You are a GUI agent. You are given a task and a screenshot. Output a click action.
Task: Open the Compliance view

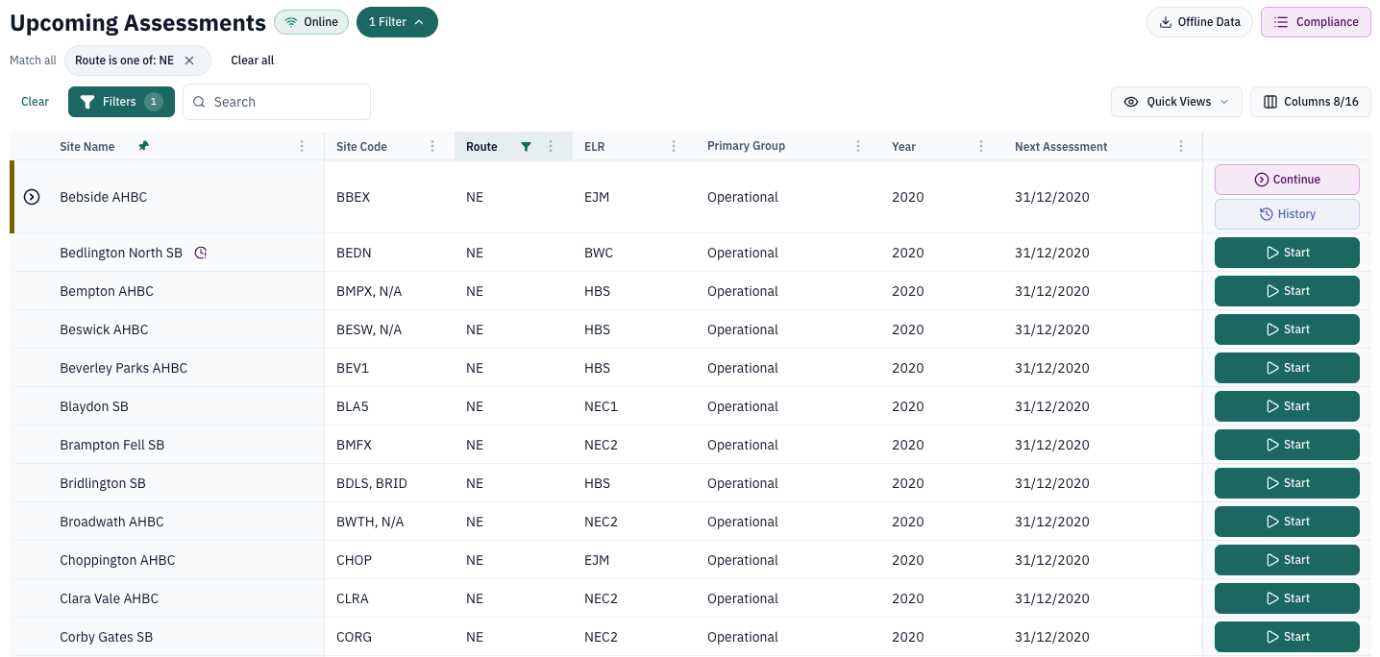pos(1316,22)
